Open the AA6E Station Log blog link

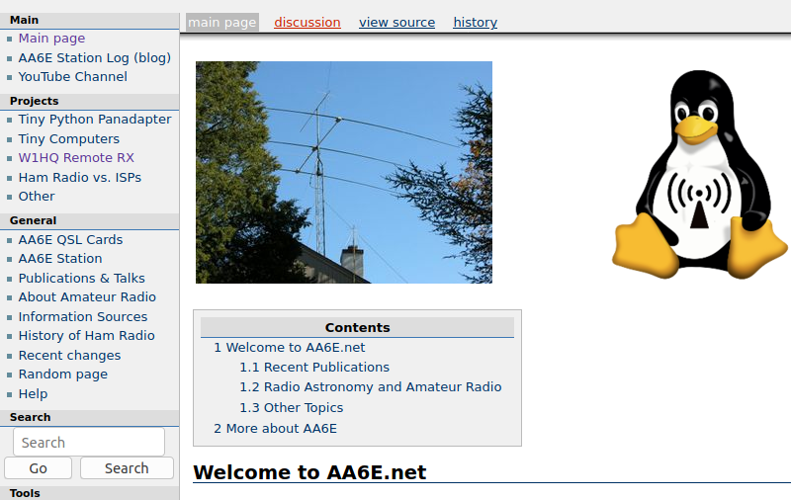coord(94,57)
